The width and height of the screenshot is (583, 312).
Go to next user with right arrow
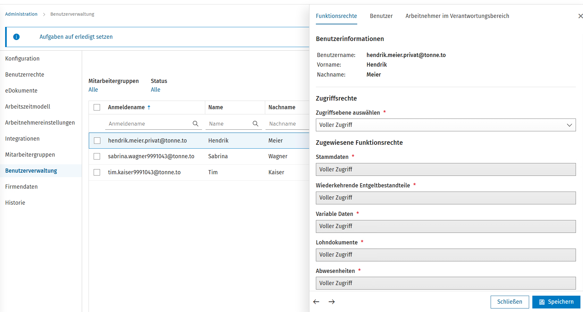pyautogui.click(x=332, y=302)
